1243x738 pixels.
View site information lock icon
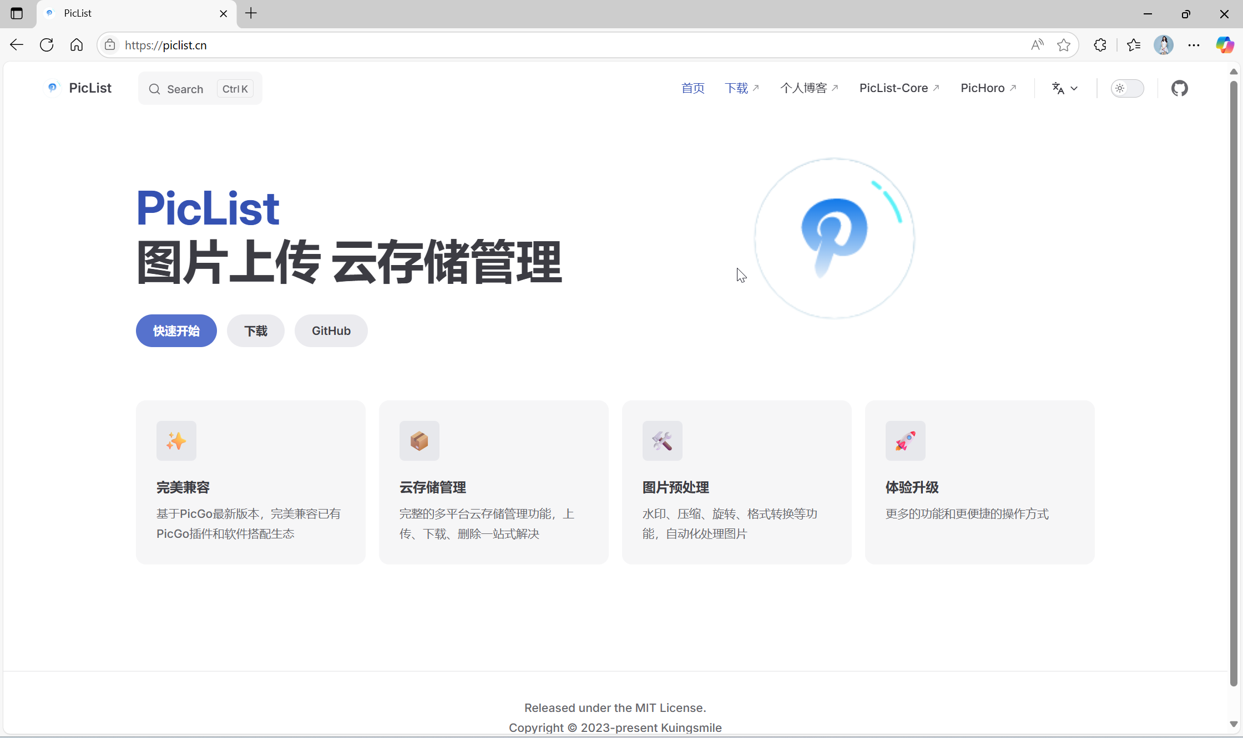110,45
